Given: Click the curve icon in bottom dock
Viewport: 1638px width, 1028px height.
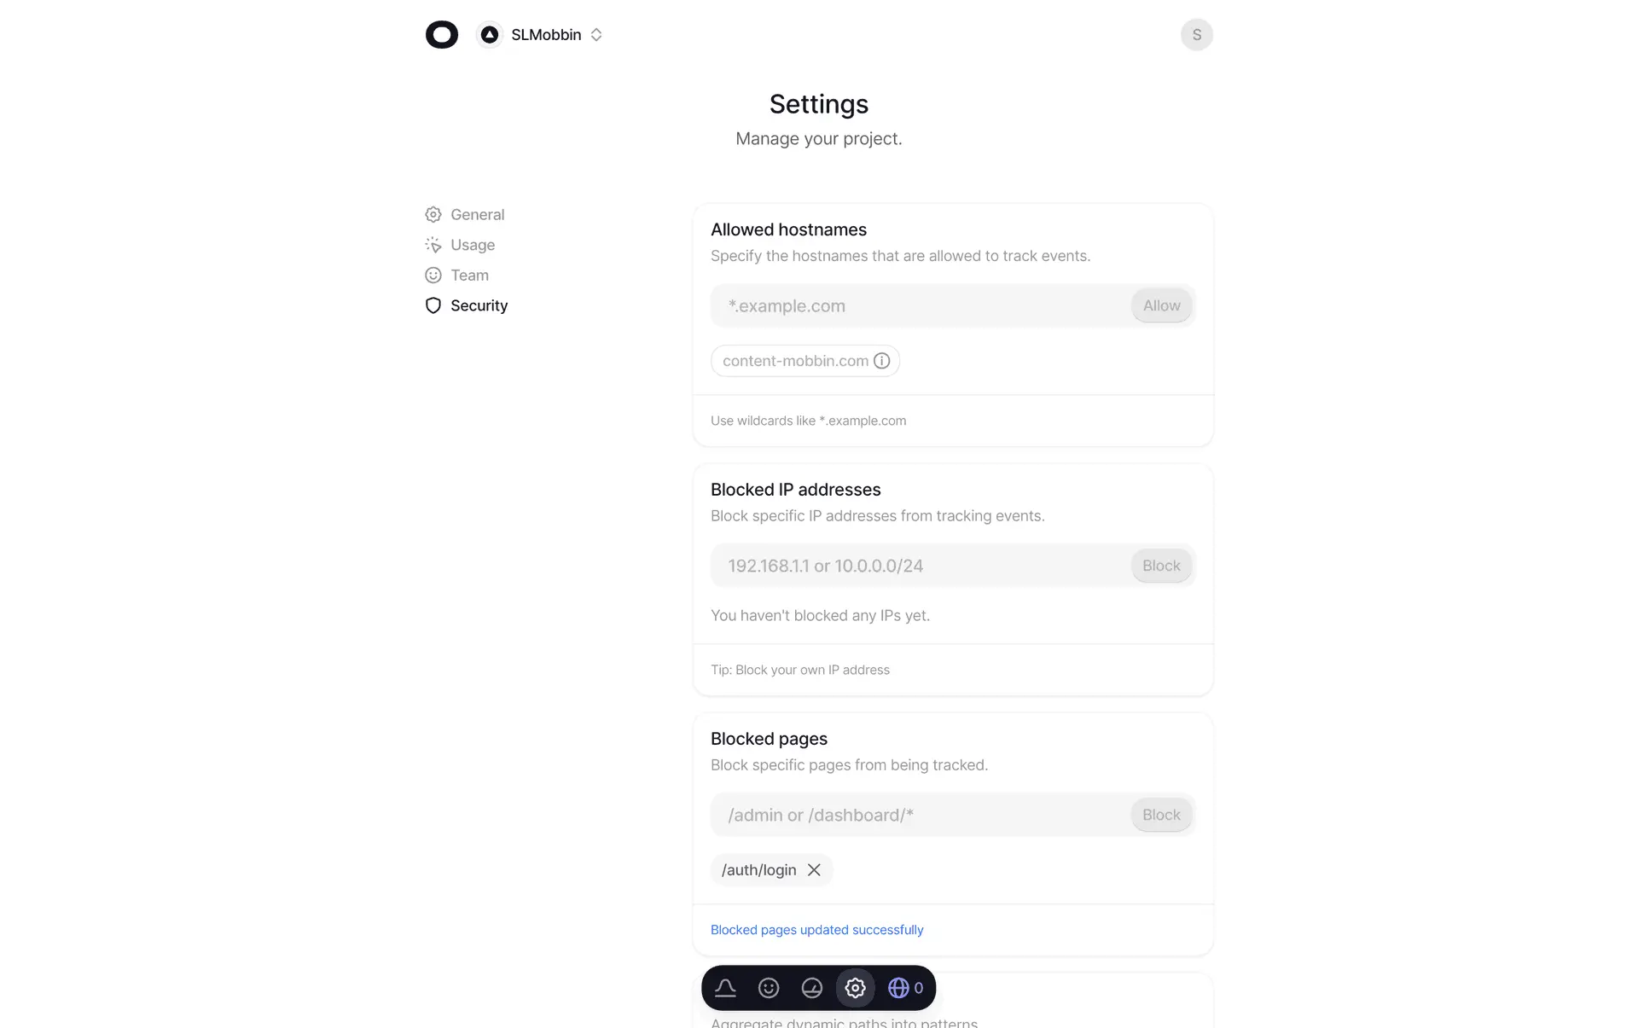Looking at the screenshot, I should [725, 988].
